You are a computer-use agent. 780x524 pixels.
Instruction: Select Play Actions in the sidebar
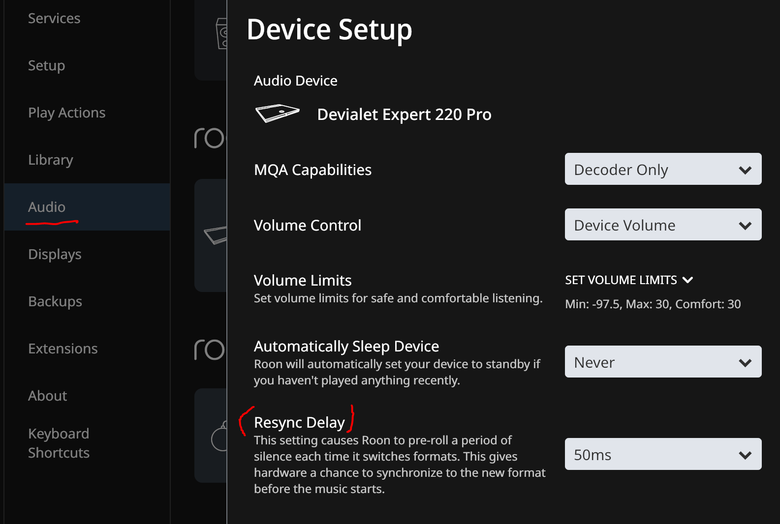click(x=67, y=113)
